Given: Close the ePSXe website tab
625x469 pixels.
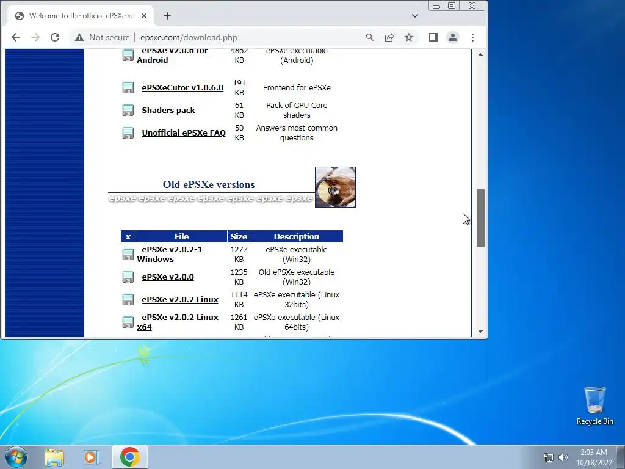Looking at the screenshot, I should coord(144,16).
